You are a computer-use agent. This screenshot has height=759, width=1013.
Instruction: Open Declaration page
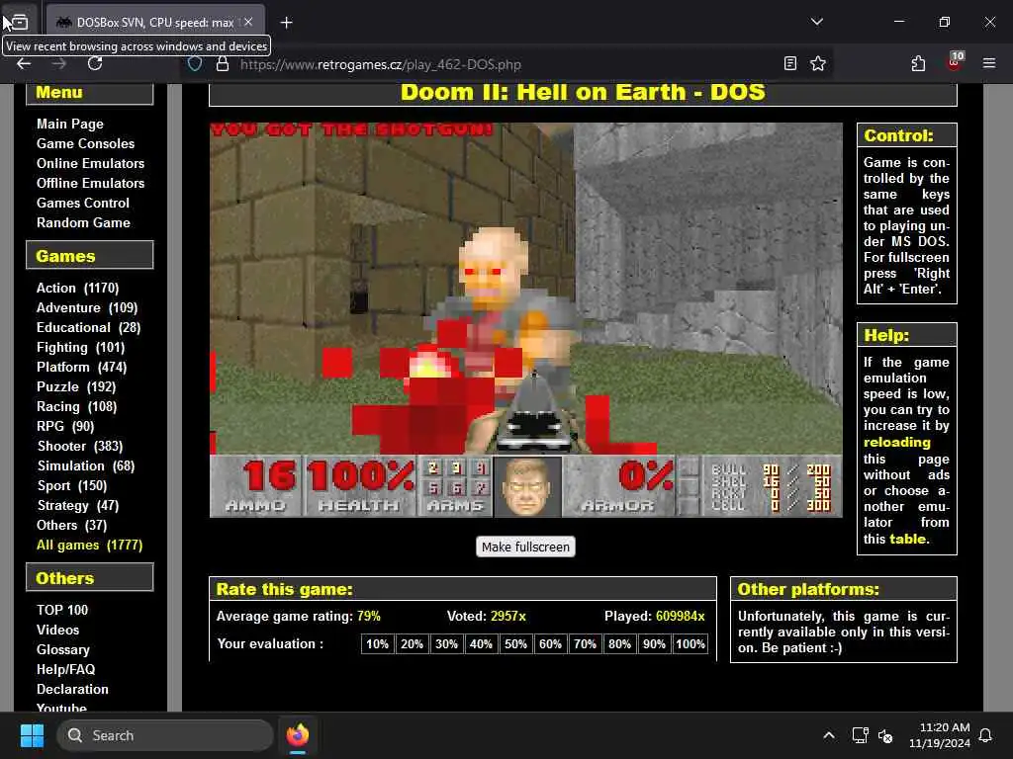click(72, 689)
